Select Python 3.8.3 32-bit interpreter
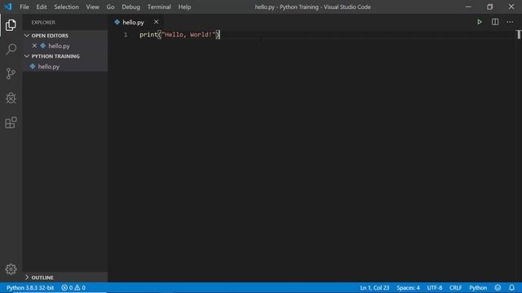Screen dimensions: 522x293 coord(30,287)
